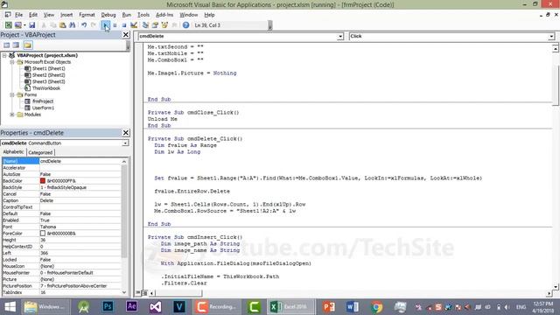Click View Object icon in Project panel
Screen dimensions: 560x315
tap(16, 45)
